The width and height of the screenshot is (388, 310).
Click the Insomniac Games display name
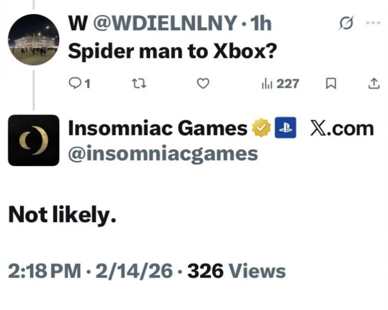(x=158, y=129)
